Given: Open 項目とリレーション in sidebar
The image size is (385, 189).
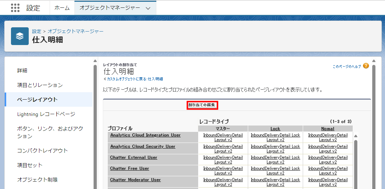Looking at the screenshot, I should [x=40, y=85].
